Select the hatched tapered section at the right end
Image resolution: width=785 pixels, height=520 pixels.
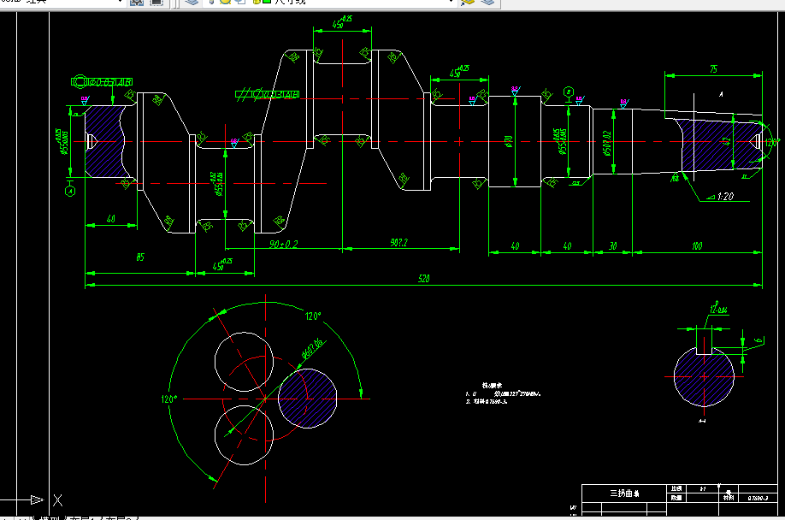[720, 145]
